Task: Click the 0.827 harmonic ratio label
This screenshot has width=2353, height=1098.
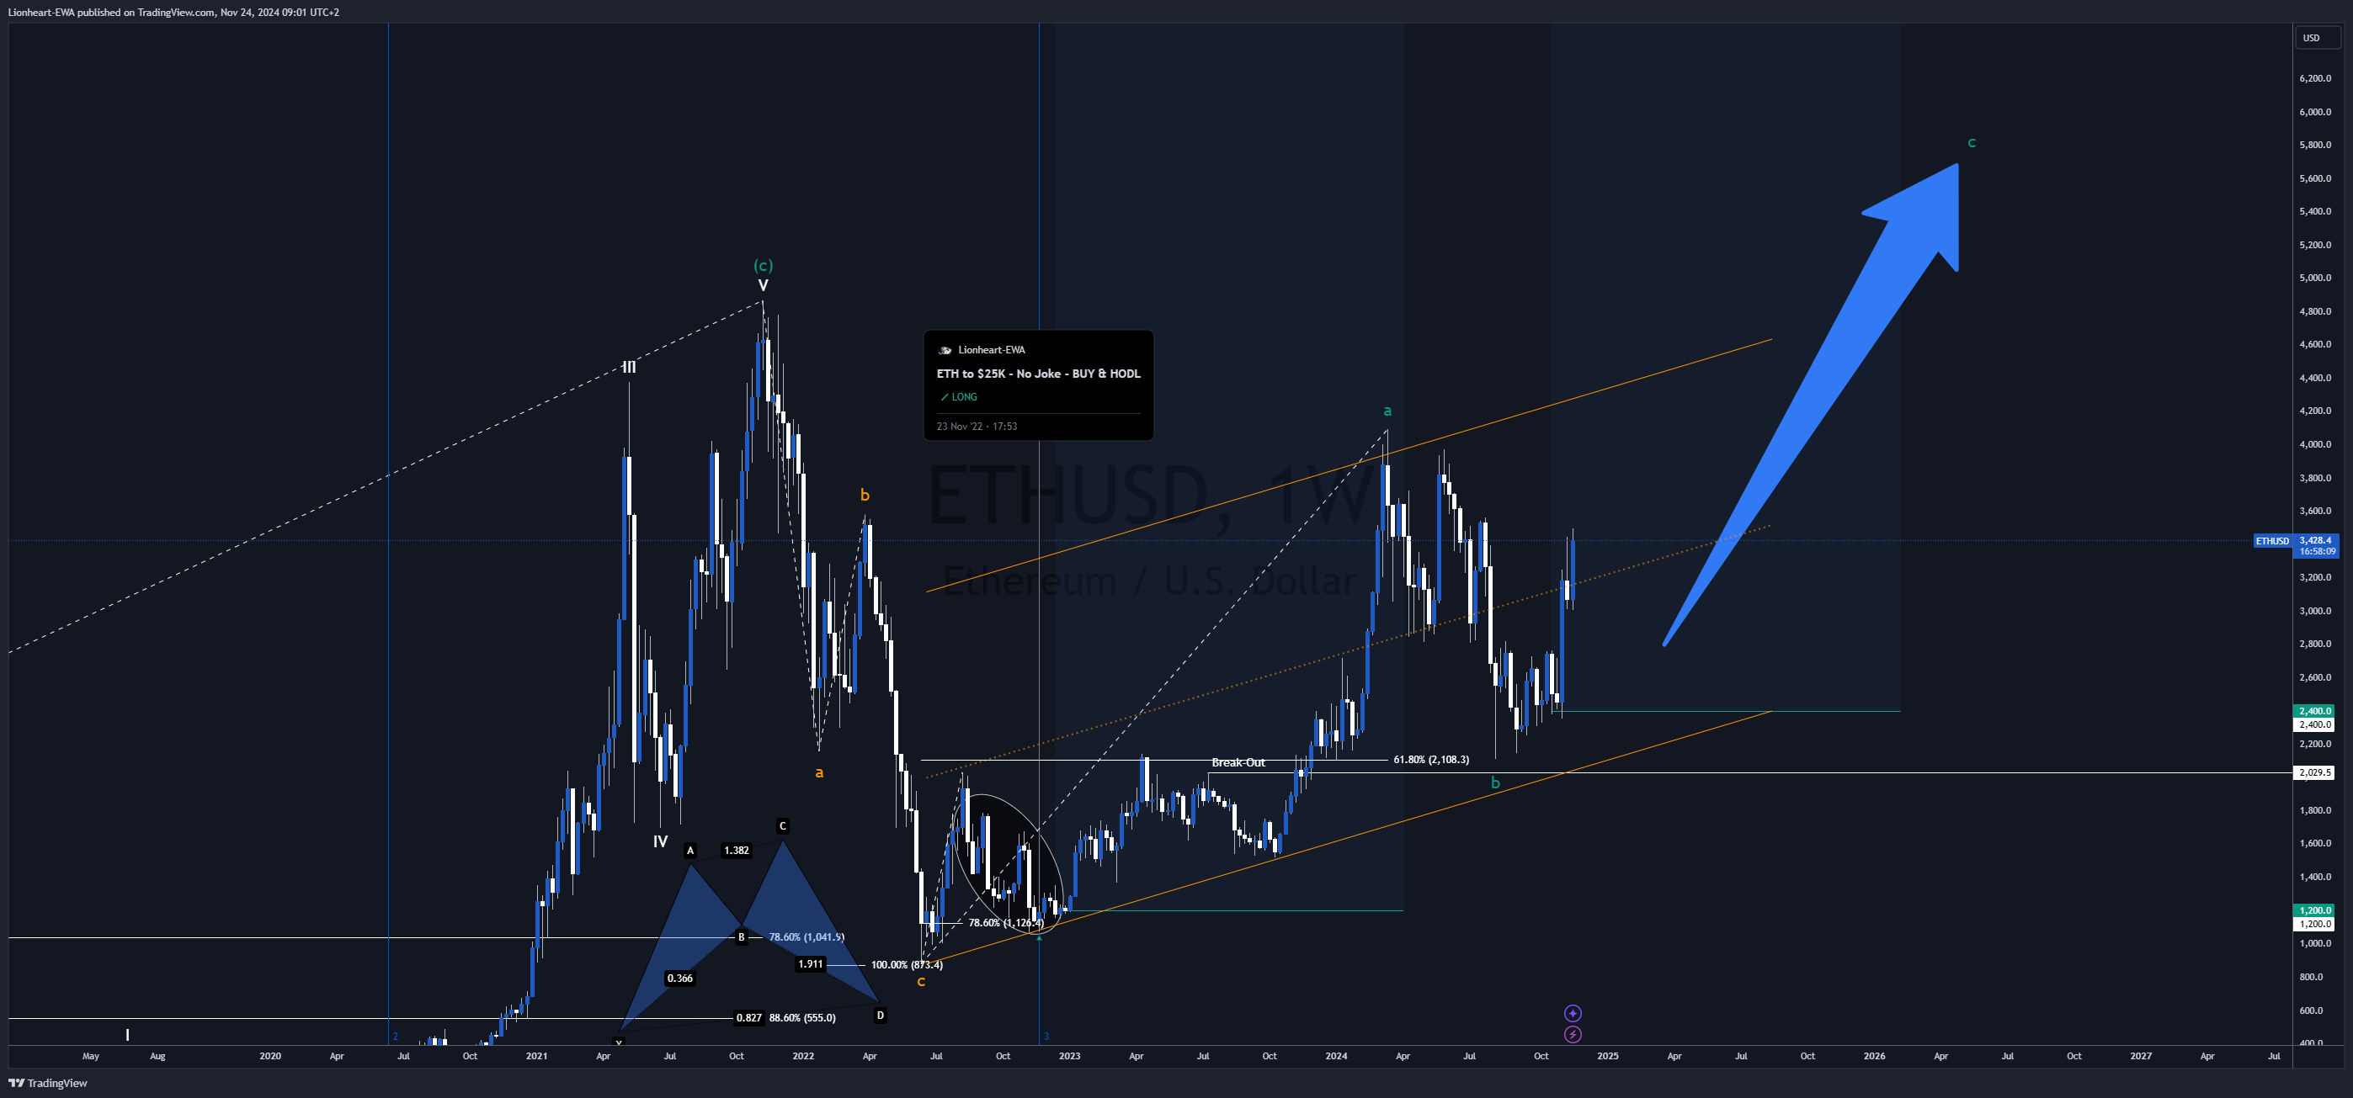Action: click(749, 1018)
